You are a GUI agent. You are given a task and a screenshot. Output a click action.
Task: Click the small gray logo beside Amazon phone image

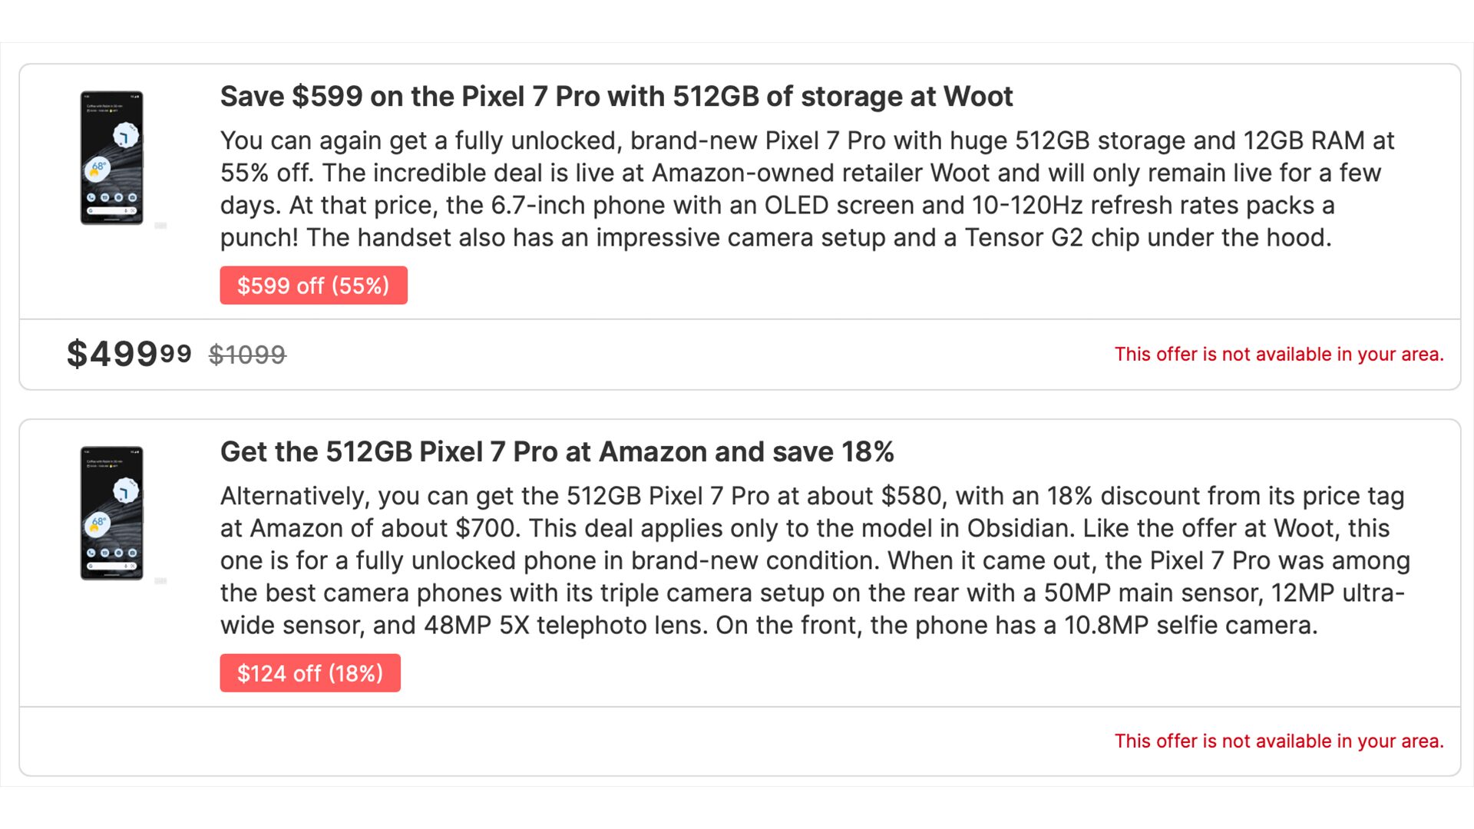[x=160, y=581]
